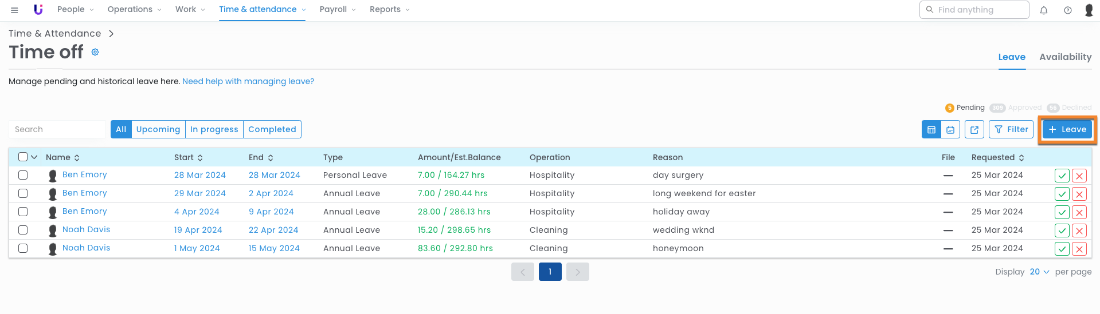Screen dimensions: 1100x314
Task: Approve Ben Emory's day surgery leave
Action: click(1062, 176)
